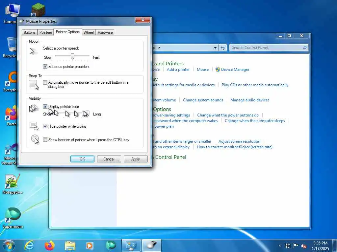Click the Devices and Printers heading
Image resolution: width=337 pixels, height=252 pixels.
coord(168,63)
